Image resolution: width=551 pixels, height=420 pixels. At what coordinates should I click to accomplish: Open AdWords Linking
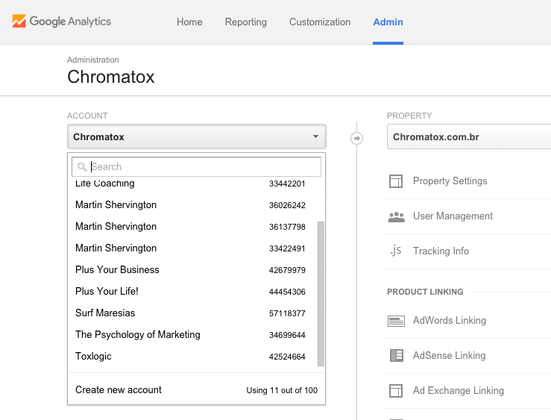click(450, 321)
